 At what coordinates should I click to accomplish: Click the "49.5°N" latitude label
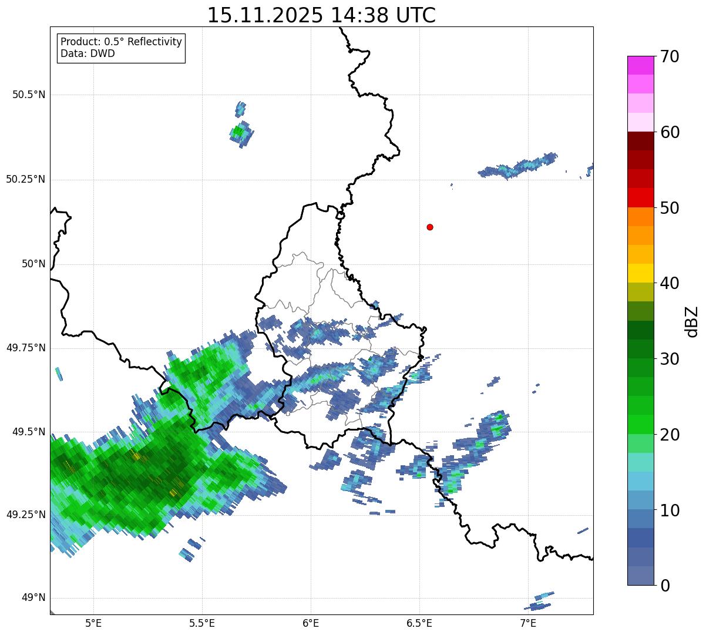(x=29, y=432)
